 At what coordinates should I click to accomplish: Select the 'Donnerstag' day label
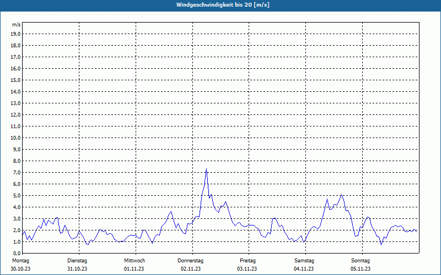tap(191, 261)
